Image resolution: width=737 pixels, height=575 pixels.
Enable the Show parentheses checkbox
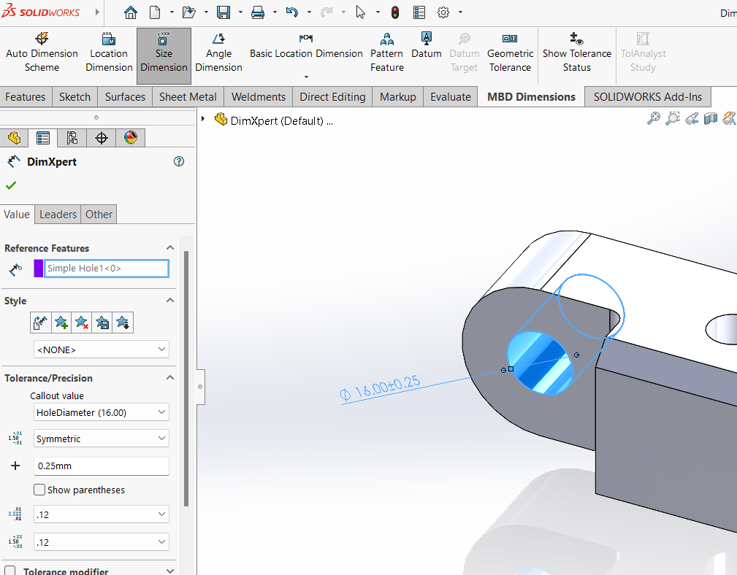coord(39,490)
